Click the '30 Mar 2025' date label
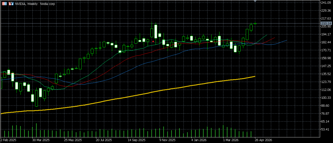The width and height of the screenshot is (333, 143). [x=41, y=140]
